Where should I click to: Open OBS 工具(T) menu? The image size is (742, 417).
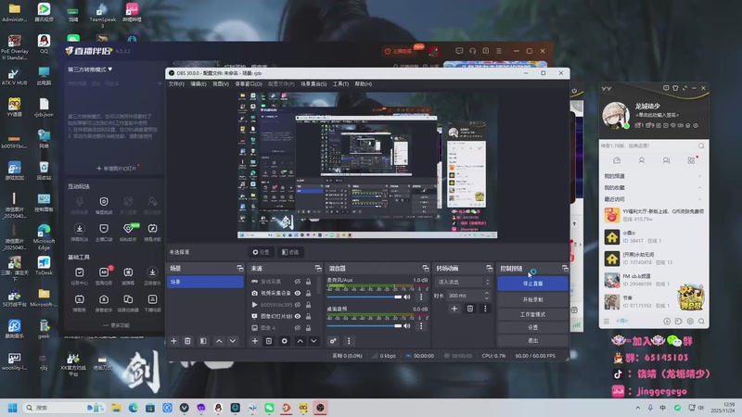tap(340, 83)
